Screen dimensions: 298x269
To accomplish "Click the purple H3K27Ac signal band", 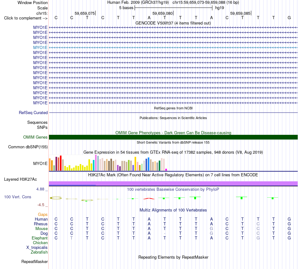I will (x=173, y=183).
